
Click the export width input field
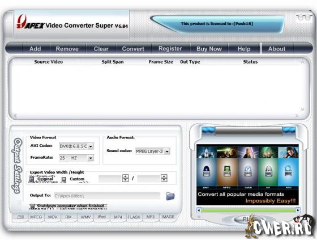point(110,178)
